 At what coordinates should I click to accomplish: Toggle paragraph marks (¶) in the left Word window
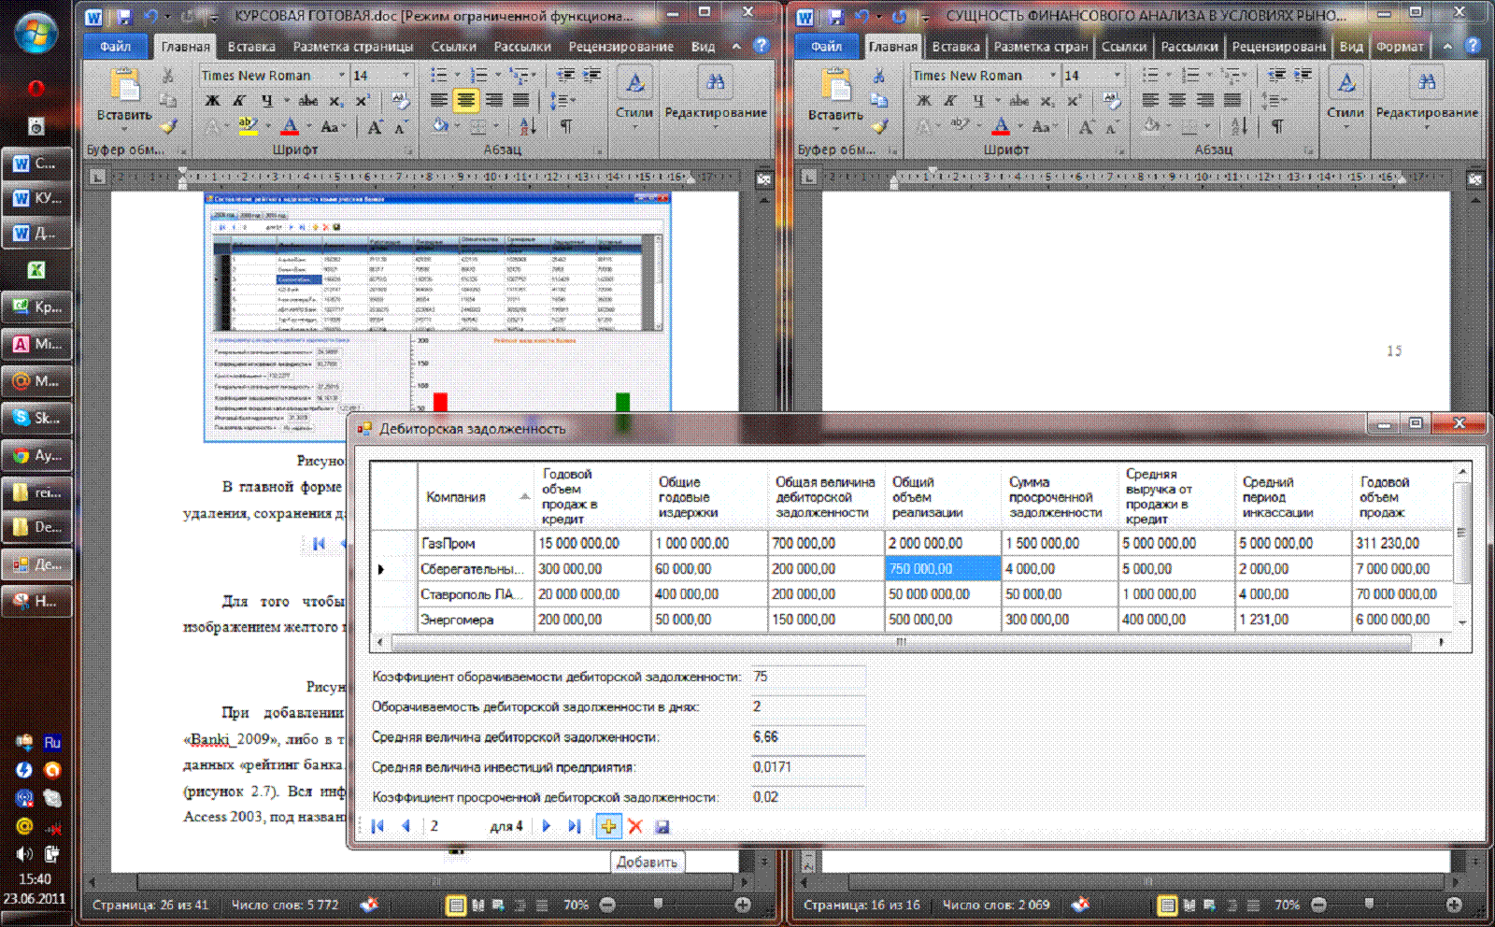pyautogui.click(x=566, y=126)
